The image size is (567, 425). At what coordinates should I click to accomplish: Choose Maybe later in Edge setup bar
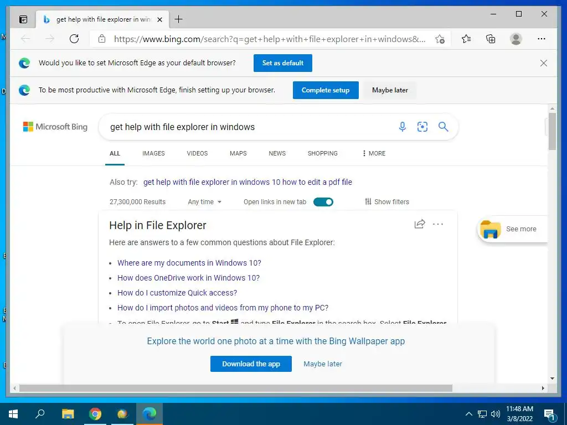click(x=390, y=90)
